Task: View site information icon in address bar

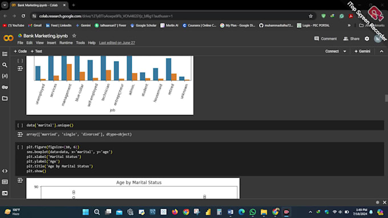Action: 34,16
